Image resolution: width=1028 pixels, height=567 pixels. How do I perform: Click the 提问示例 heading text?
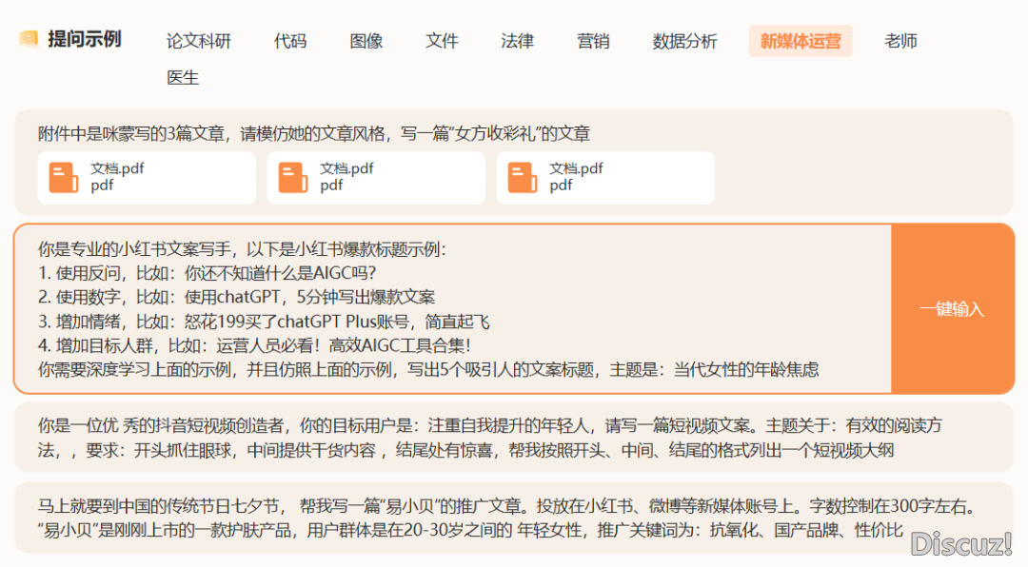85,39
